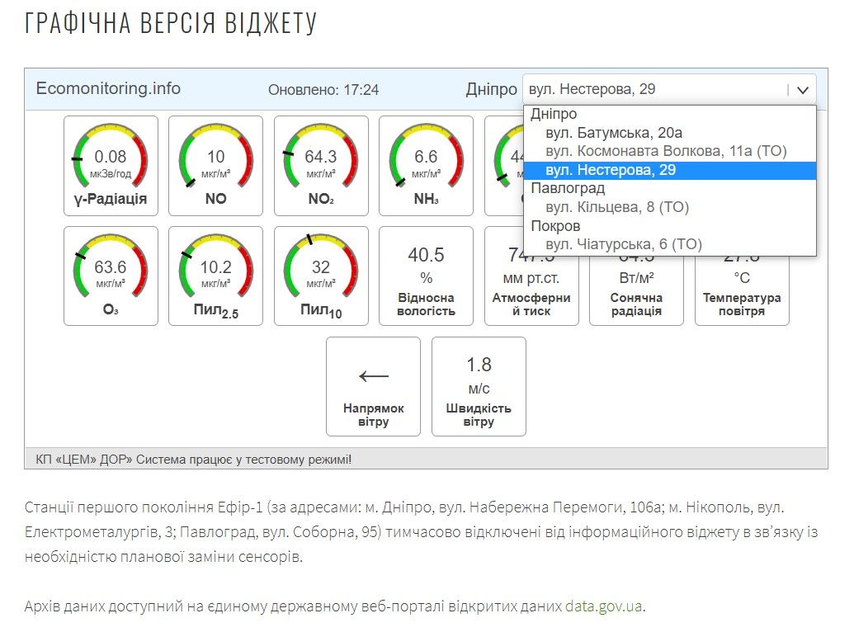This screenshot has height=632, width=854.
Task: Choose вул. Чіатурська, 6 (ТО) under Покров
Action: click(624, 244)
